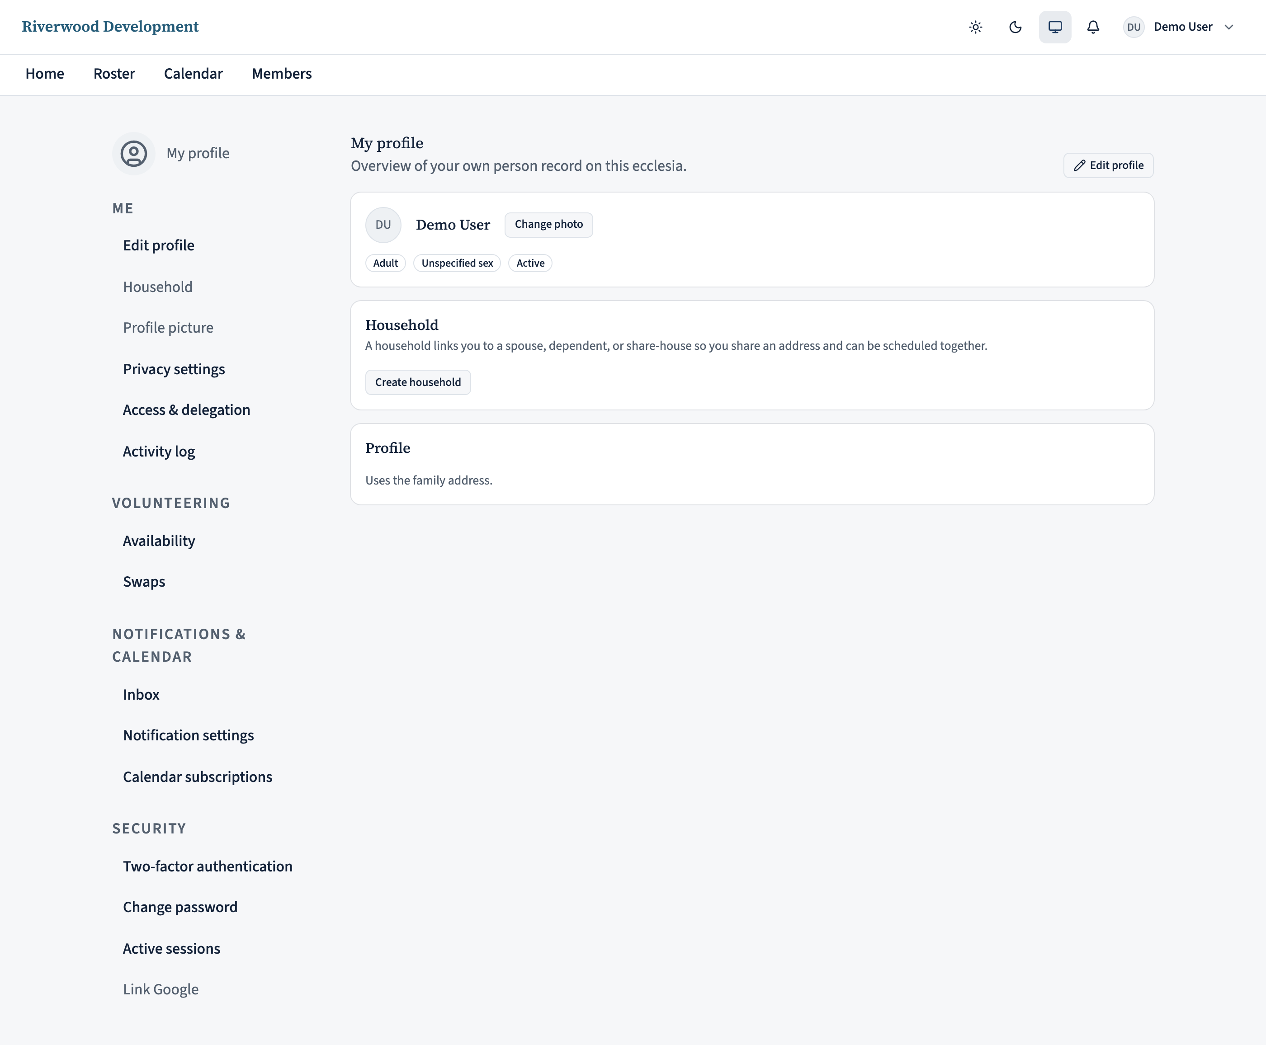Click the pencil icon in the Edit profile button
Screen dimensions: 1266x1045
click(x=1079, y=165)
